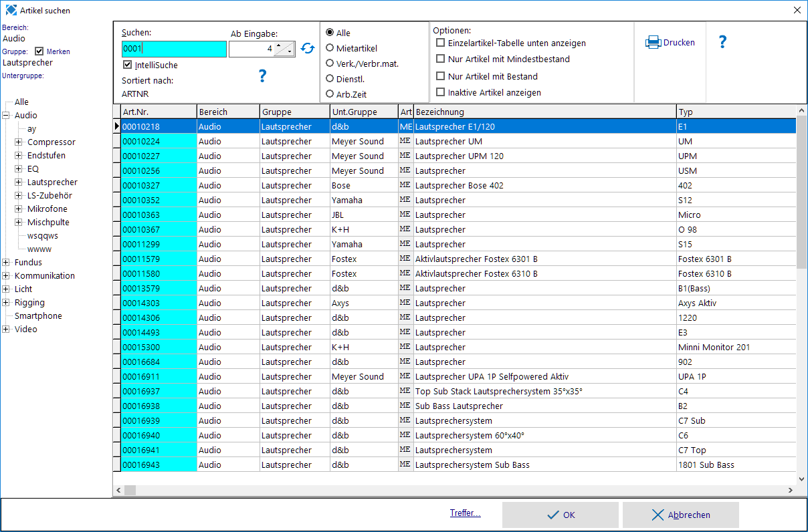Click the printer icon for Drucken

[x=653, y=42]
